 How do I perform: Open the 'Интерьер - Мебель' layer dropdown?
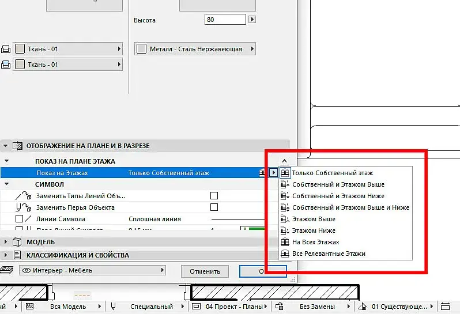pyautogui.click(x=92, y=270)
